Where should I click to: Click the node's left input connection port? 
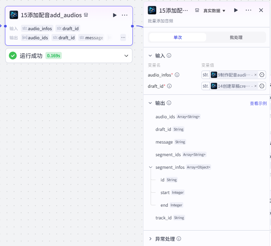point(5,26)
